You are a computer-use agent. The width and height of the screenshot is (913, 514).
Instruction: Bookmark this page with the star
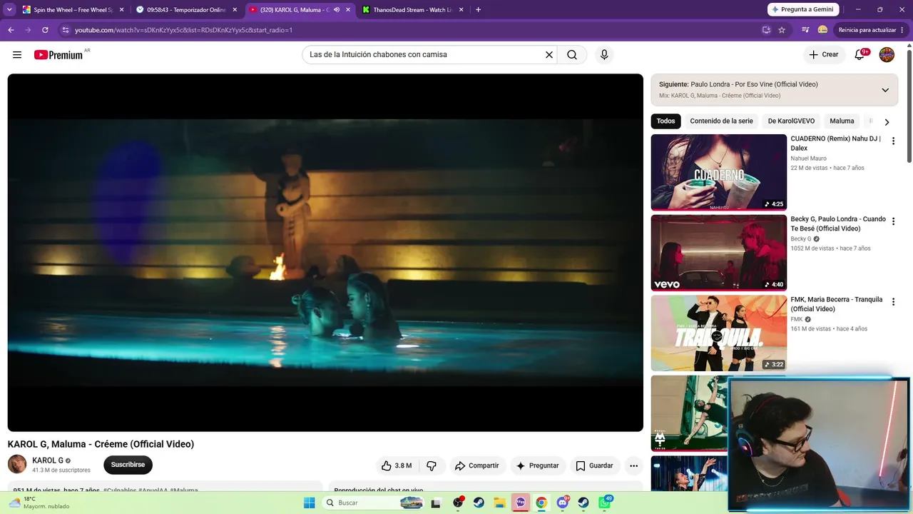782,30
